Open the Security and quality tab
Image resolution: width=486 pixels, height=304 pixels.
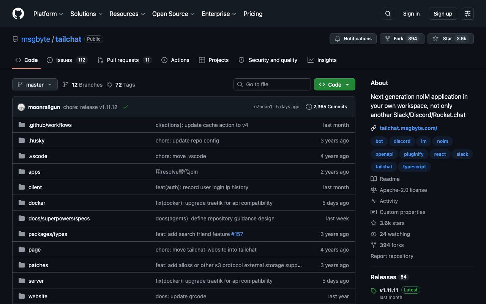coord(268,60)
